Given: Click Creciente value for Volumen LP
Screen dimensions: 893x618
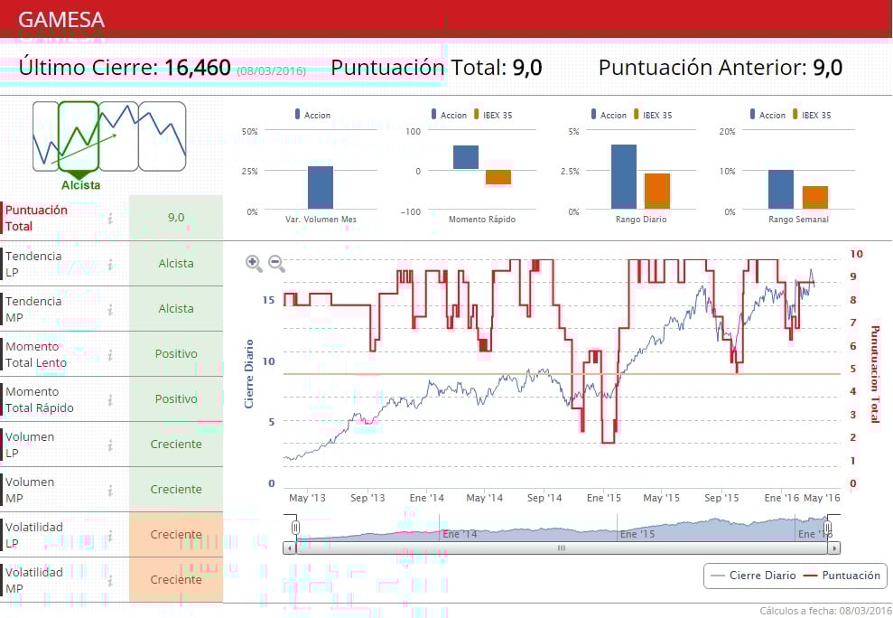Looking at the screenshot, I should point(176,445).
